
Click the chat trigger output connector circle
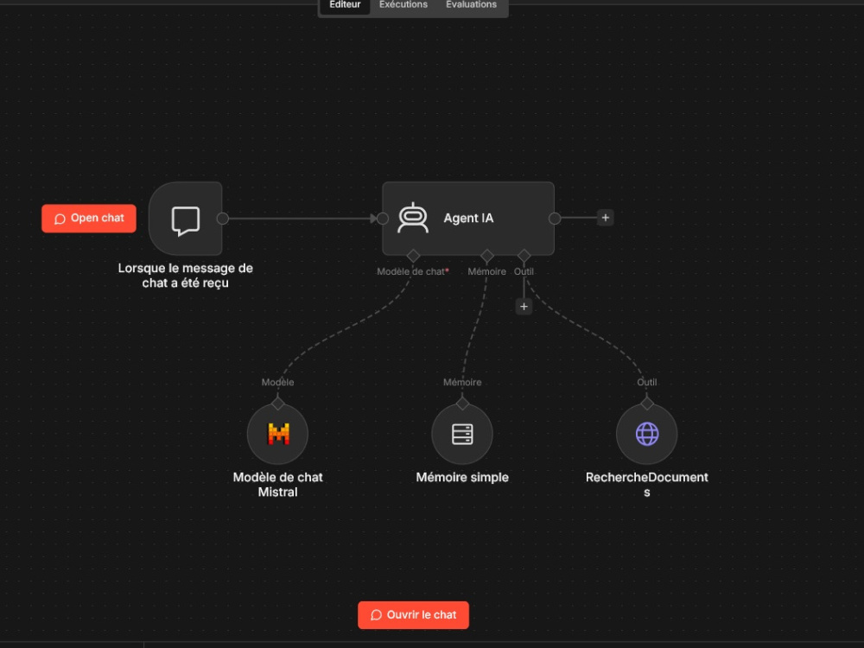tap(223, 219)
